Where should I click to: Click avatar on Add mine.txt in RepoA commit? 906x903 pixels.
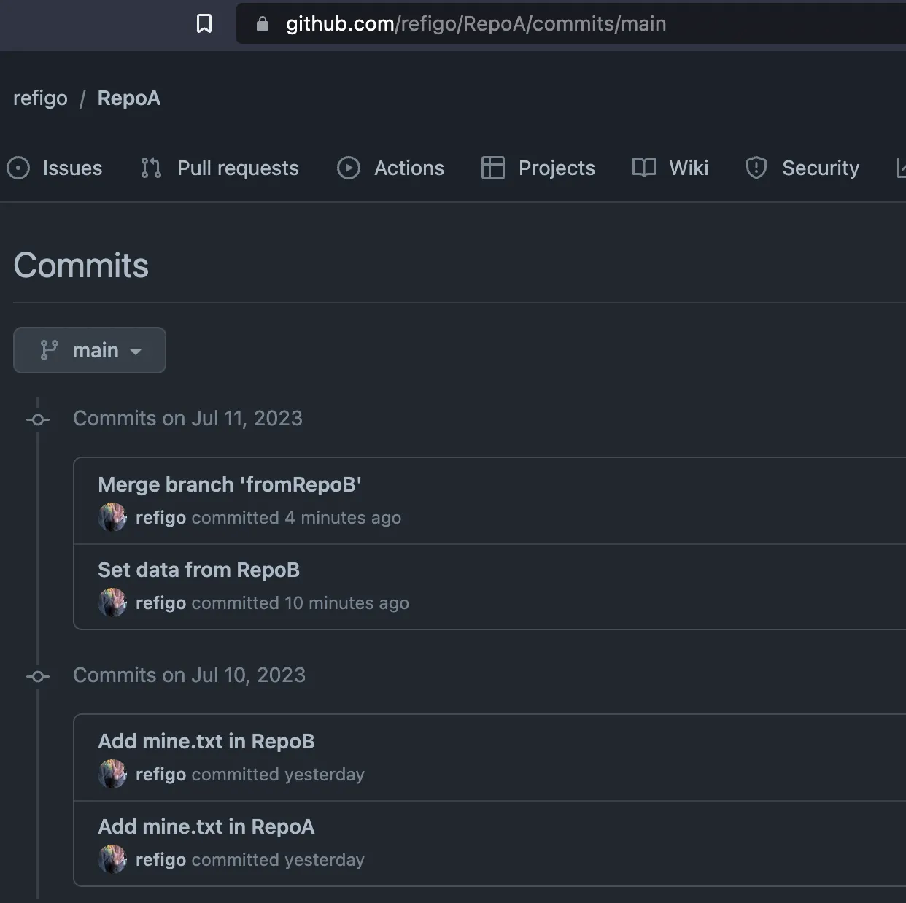(x=112, y=859)
